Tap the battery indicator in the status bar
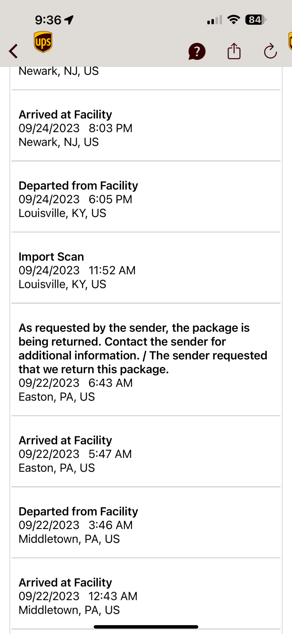292x634 pixels. coord(256,20)
